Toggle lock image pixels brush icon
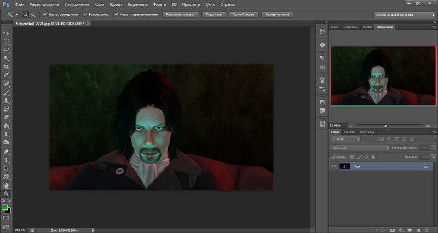 pos(359,157)
